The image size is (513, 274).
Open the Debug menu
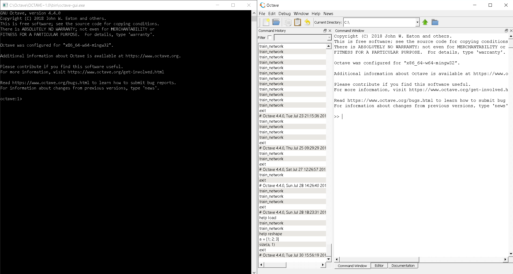284,14
